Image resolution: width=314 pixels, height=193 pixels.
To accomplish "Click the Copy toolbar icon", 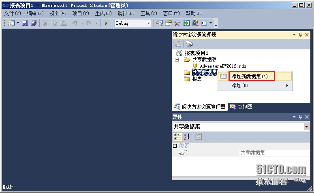I will pyautogui.click(x=54, y=23).
